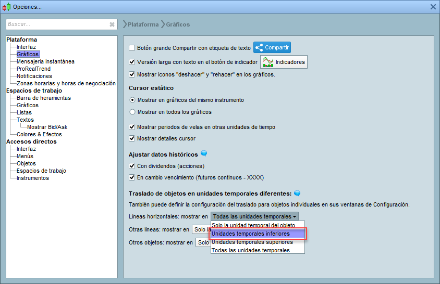440x284 pixels.
Task: Close the Opciones dialog window
Action: (433, 7)
